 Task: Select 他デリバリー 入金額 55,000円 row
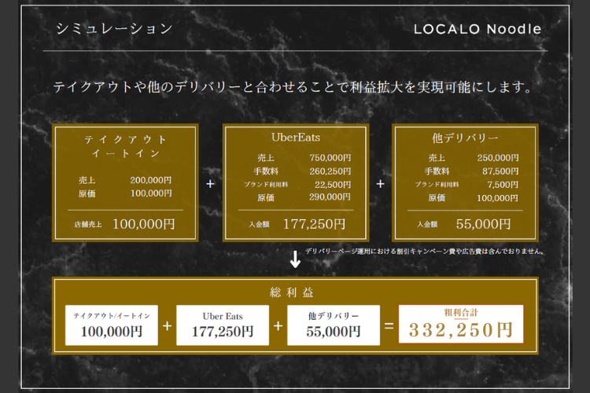[x=465, y=224]
